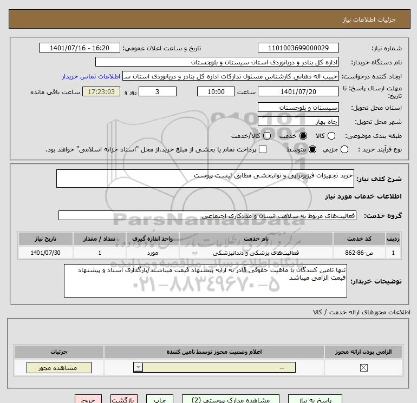Click service name فعالیت‌های پزشکی و دندانپزشکی

point(256,253)
